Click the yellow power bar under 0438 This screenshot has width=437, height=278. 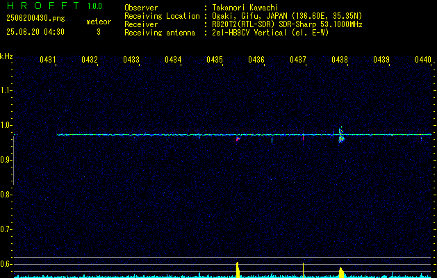(x=341, y=272)
